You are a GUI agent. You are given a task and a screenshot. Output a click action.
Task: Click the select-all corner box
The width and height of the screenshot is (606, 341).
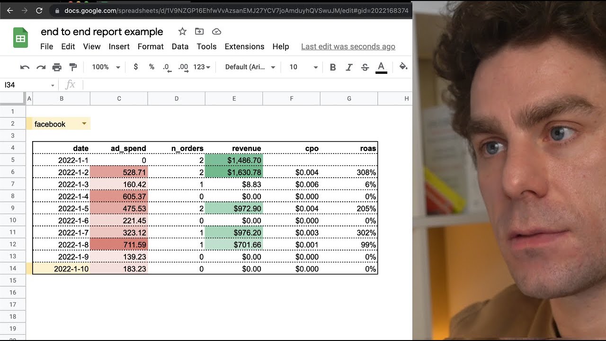pos(13,99)
